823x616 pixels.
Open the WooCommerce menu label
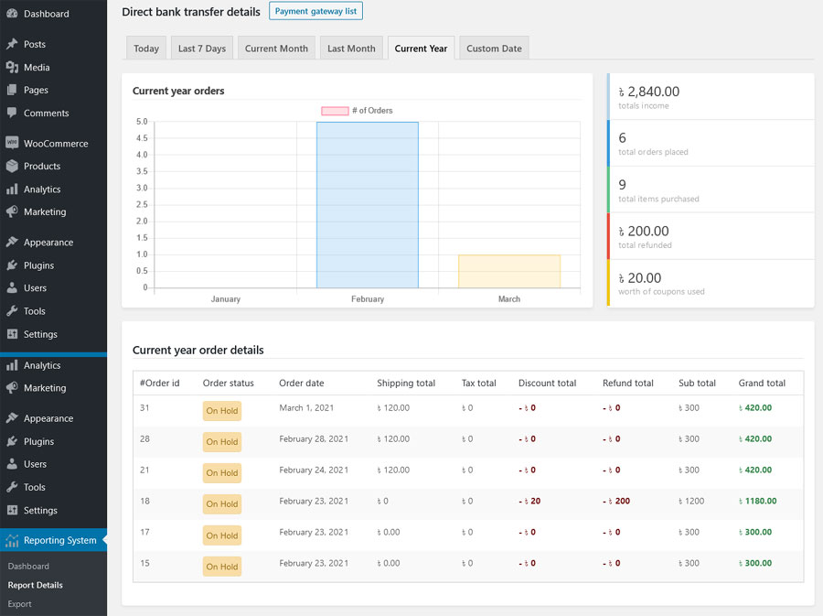(56, 144)
